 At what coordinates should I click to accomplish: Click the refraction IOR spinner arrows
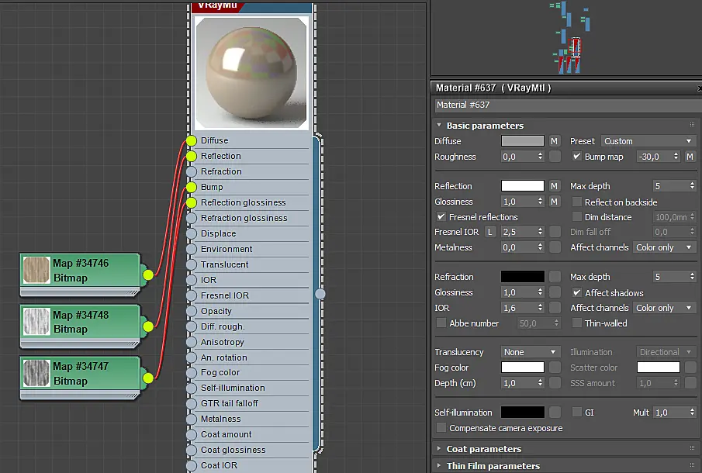tap(540, 308)
